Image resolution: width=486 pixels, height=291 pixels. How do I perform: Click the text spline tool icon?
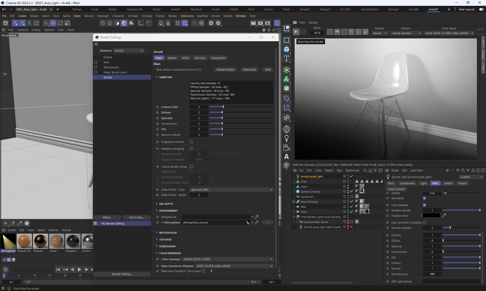[287, 59]
